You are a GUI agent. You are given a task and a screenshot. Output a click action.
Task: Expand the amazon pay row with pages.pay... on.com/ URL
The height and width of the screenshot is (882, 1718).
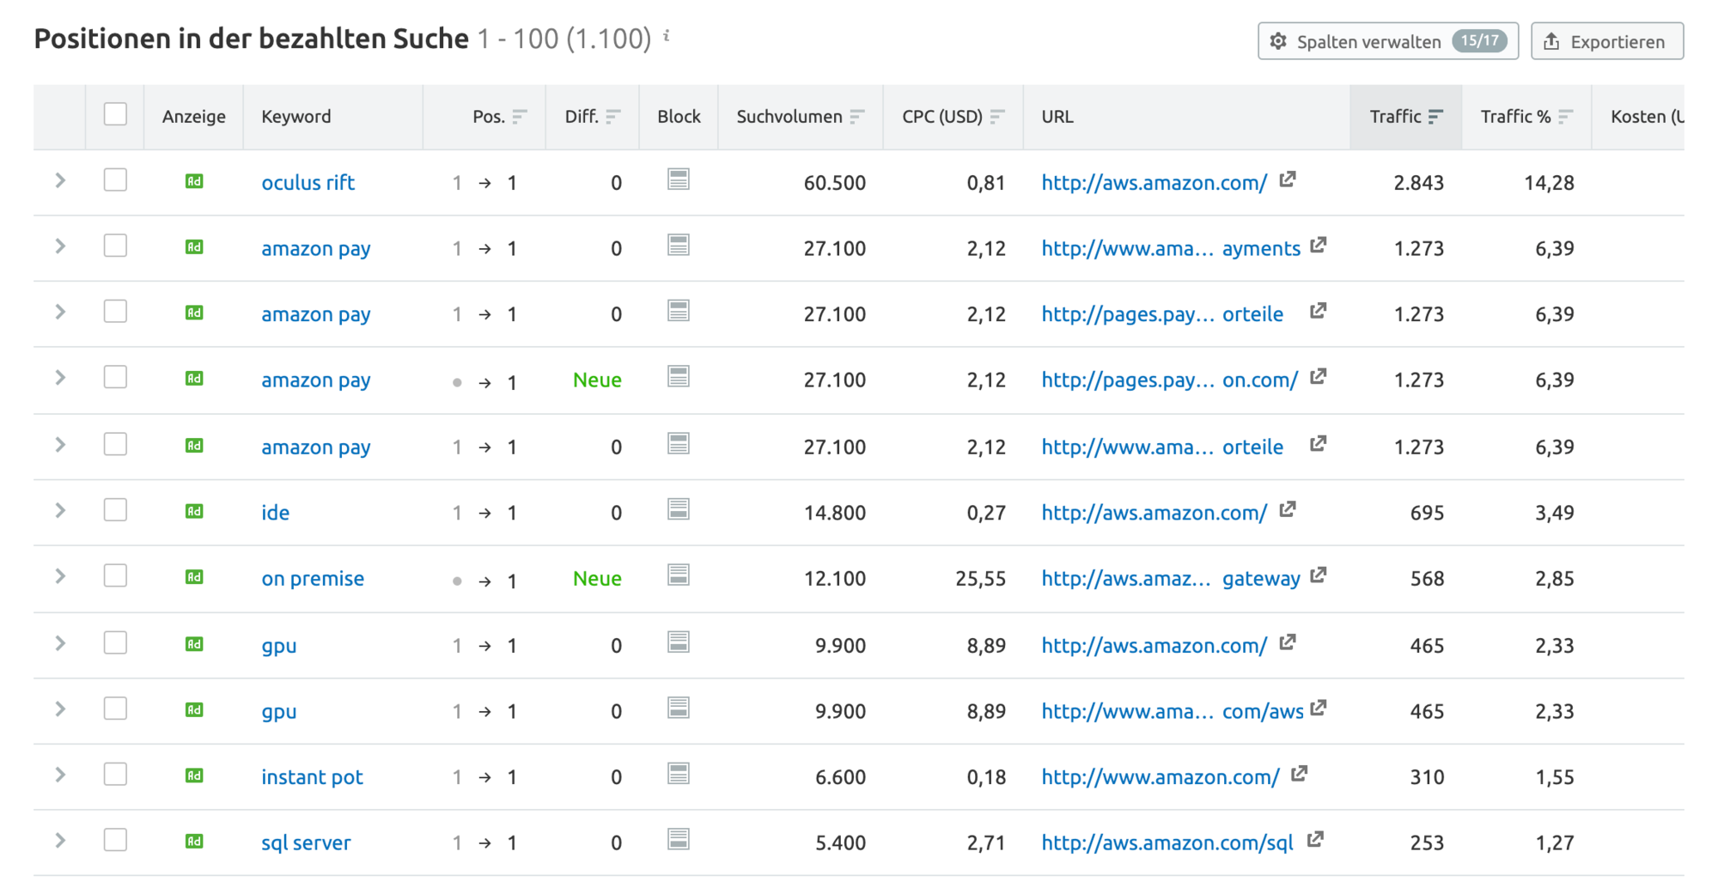60,377
